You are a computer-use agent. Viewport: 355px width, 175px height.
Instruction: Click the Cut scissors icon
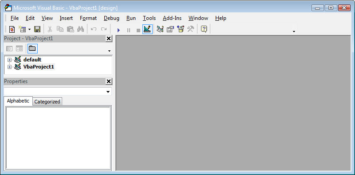pyautogui.click(x=50, y=29)
